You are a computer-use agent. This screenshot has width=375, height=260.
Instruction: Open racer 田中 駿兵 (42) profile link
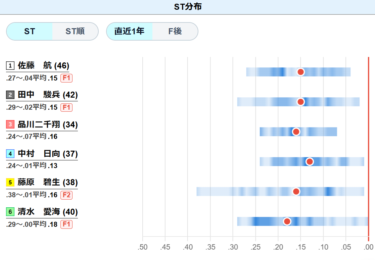tap(48, 95)
